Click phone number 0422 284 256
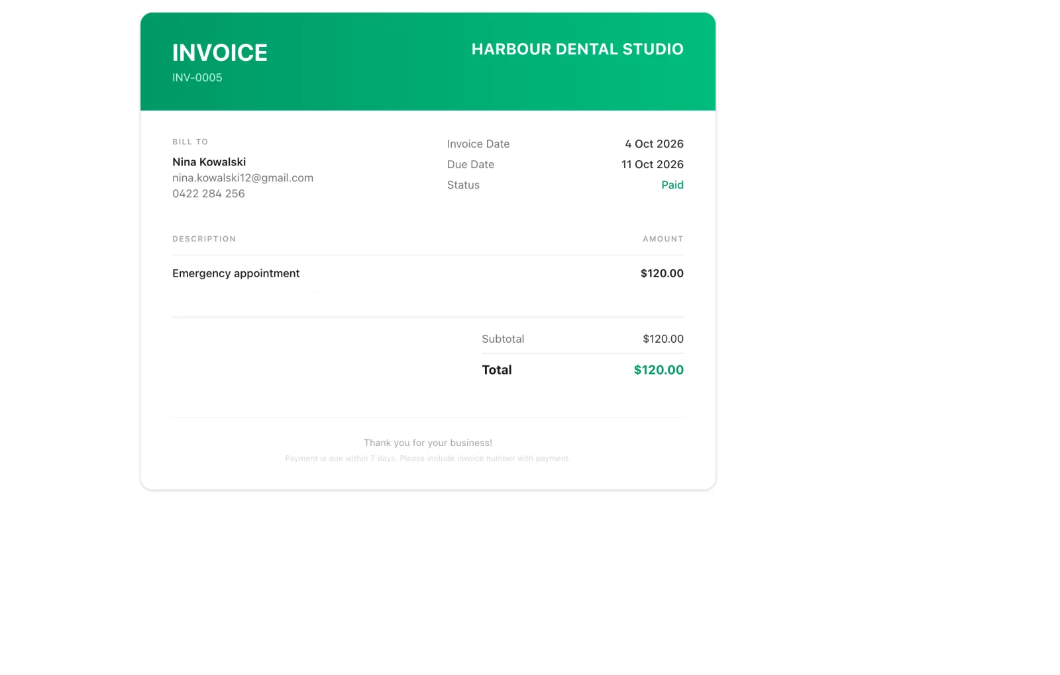 (208, 194)
